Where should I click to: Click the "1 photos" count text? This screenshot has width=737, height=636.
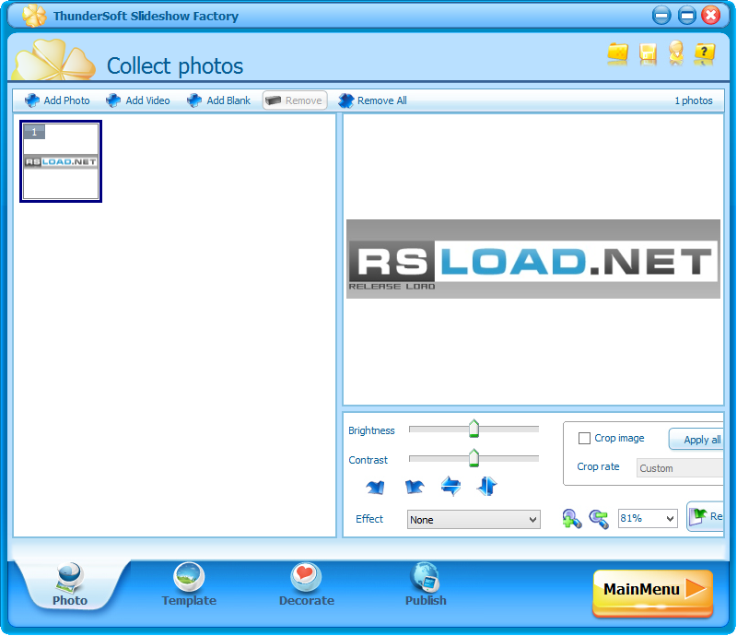click(694, 100)
